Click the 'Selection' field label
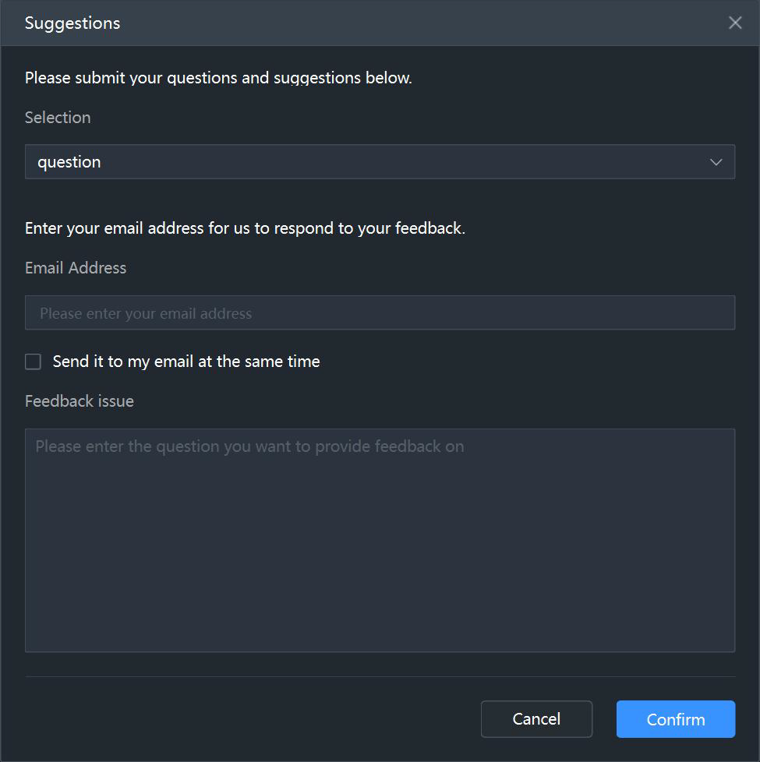The width and height of the screenshot is (760, 762). click(58, 118)
